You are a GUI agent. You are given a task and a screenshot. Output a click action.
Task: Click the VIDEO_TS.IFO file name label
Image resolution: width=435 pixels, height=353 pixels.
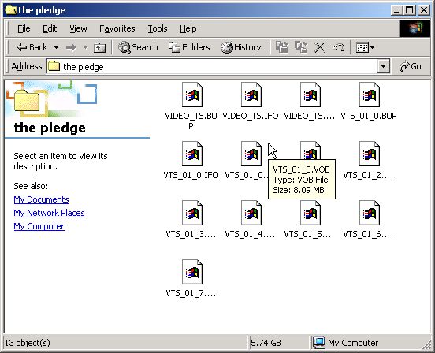(x=251, y=116)
